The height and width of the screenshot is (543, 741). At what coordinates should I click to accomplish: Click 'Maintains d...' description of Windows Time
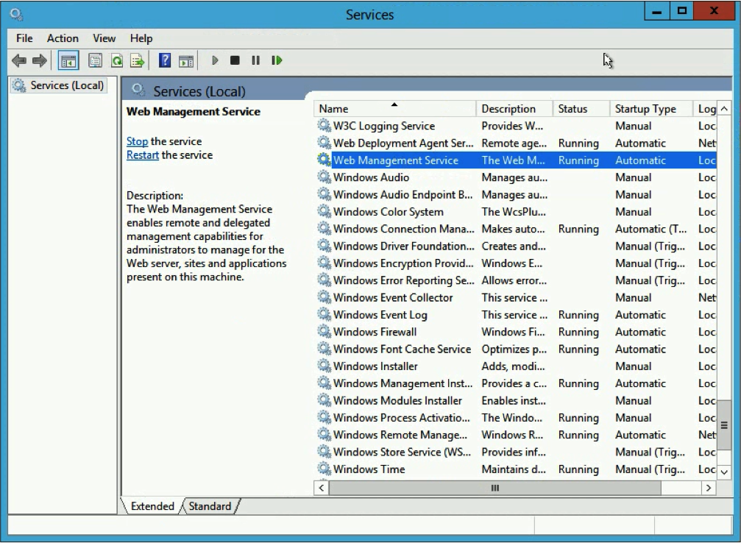pyautogui.click(x=514, y=469)
